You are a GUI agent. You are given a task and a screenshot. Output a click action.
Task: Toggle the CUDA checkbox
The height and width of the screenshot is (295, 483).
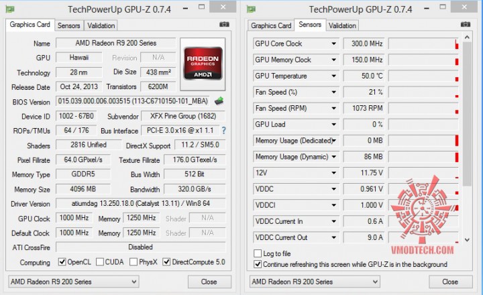pyautogui.click(x=100, y=262)
